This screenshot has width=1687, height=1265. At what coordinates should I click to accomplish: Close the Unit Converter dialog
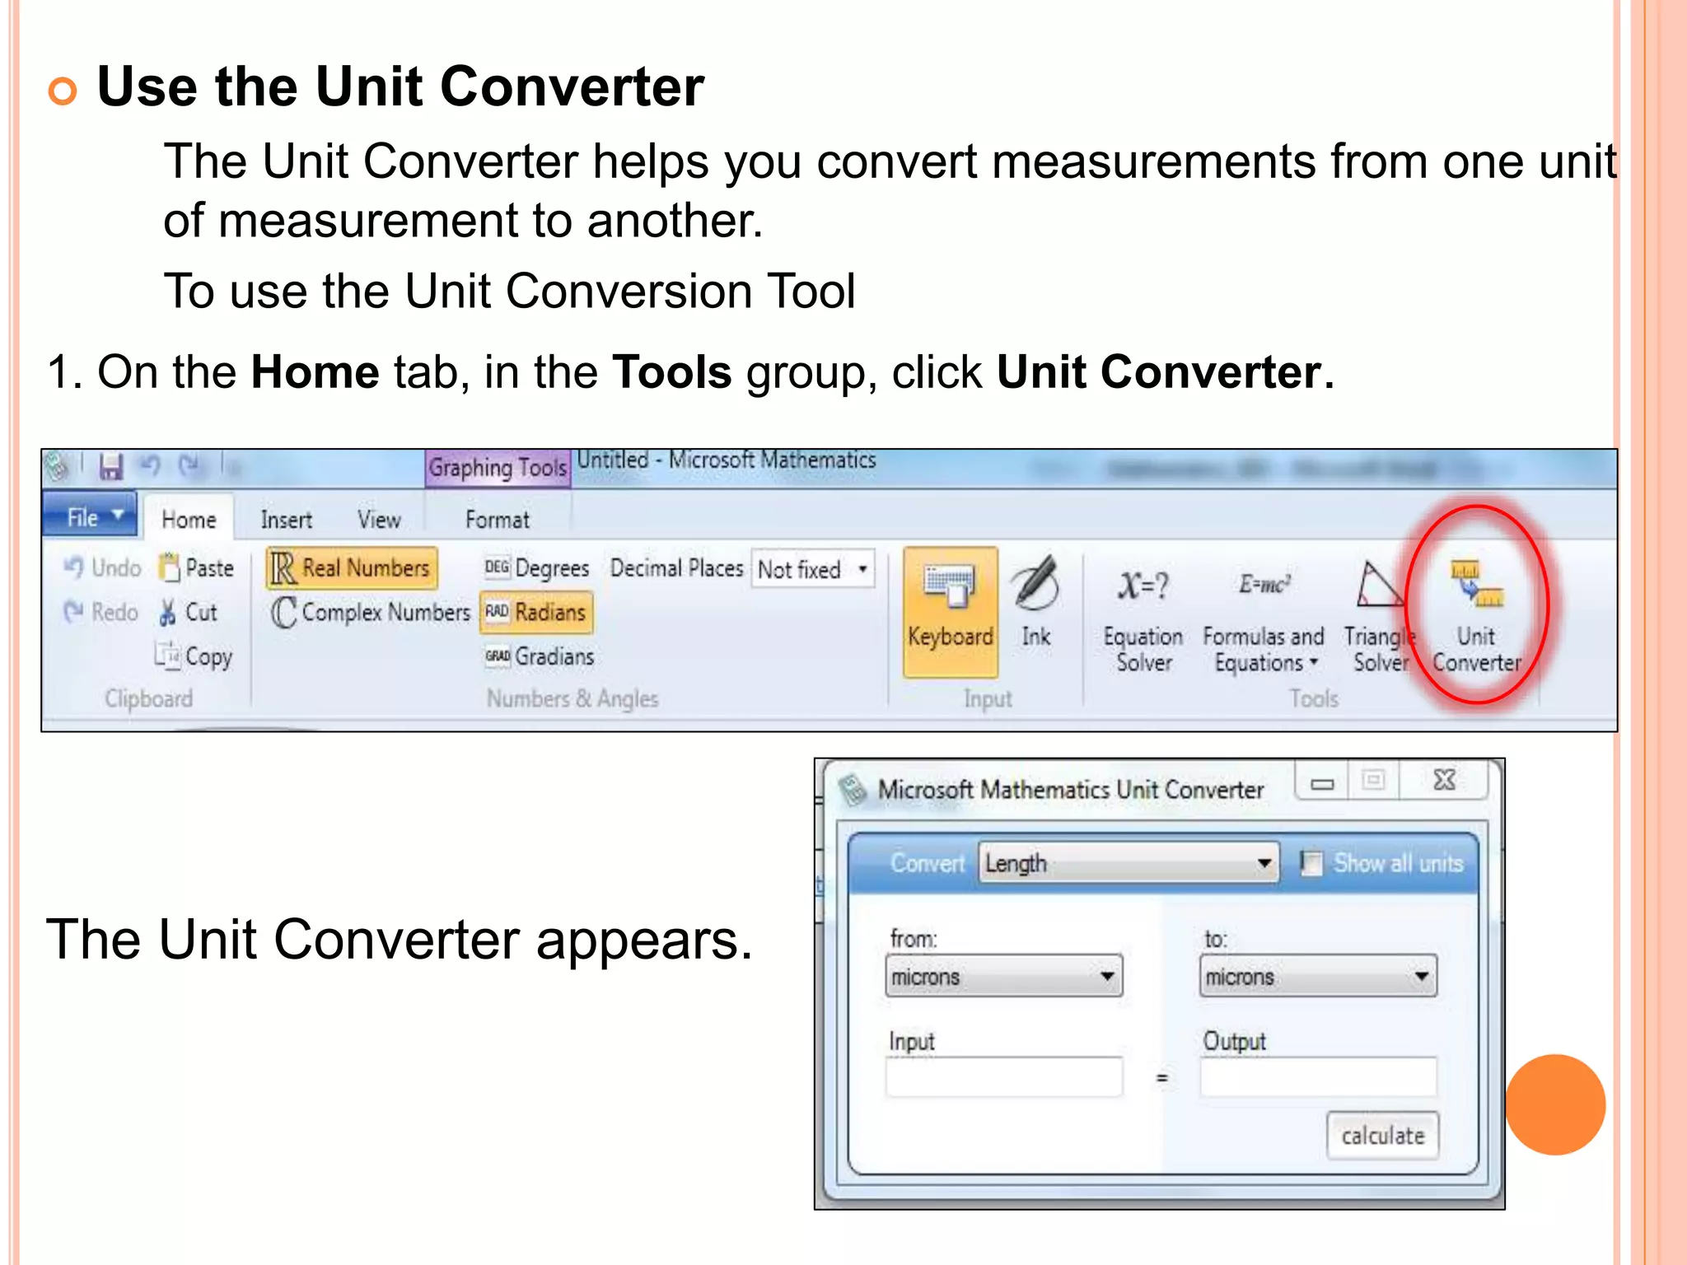(x=1444, y=781)
